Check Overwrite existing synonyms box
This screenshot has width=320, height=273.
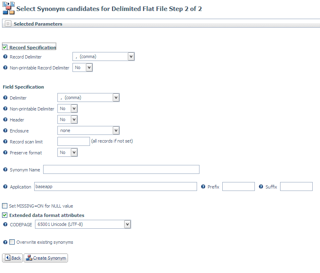pyautogui.click(x=12, y=242)
